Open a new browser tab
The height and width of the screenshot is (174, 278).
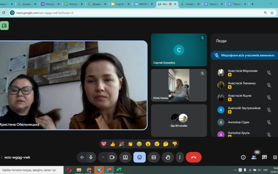tap(252, 4)
